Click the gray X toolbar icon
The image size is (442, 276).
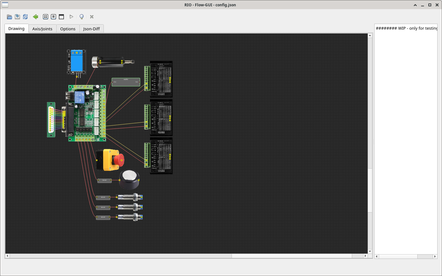click(92, 17)
